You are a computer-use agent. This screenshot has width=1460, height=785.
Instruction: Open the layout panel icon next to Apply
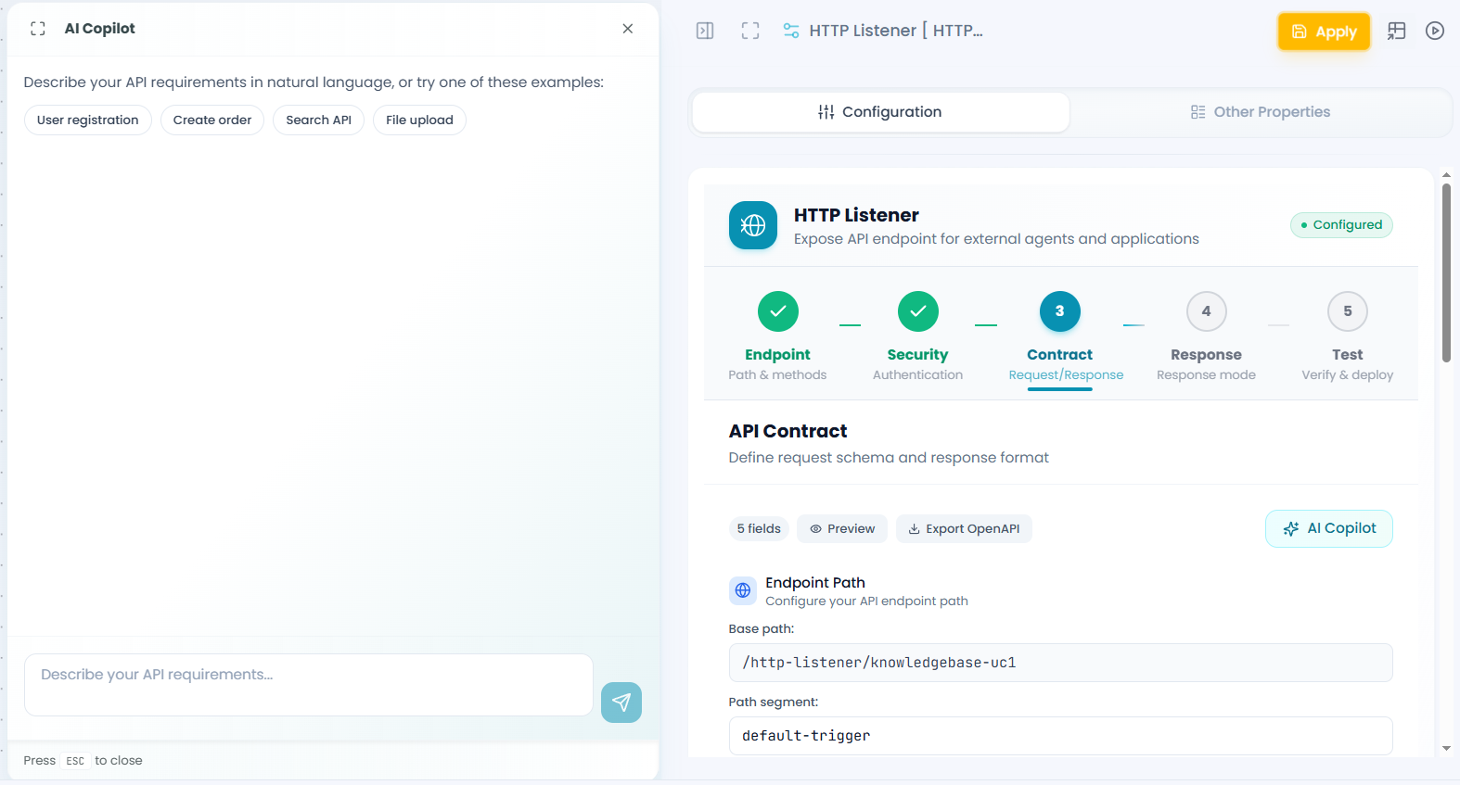tap(1396, 31)
